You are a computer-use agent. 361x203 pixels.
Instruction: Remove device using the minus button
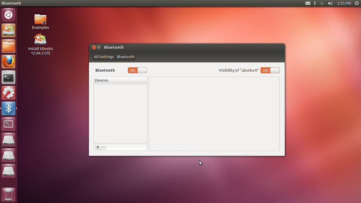pyautogui.click(x=104, y=147)
